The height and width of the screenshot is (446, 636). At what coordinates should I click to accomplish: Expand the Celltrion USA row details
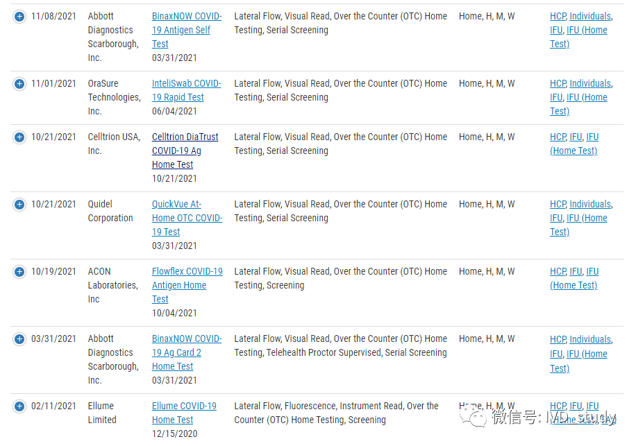[19, 137]
